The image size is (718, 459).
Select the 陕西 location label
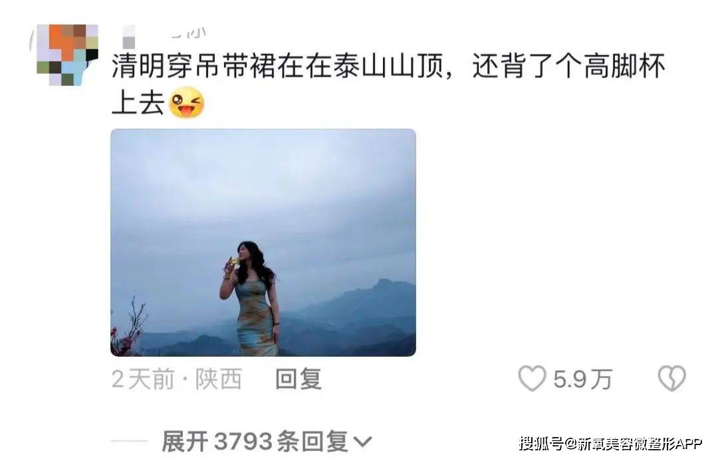219,379
